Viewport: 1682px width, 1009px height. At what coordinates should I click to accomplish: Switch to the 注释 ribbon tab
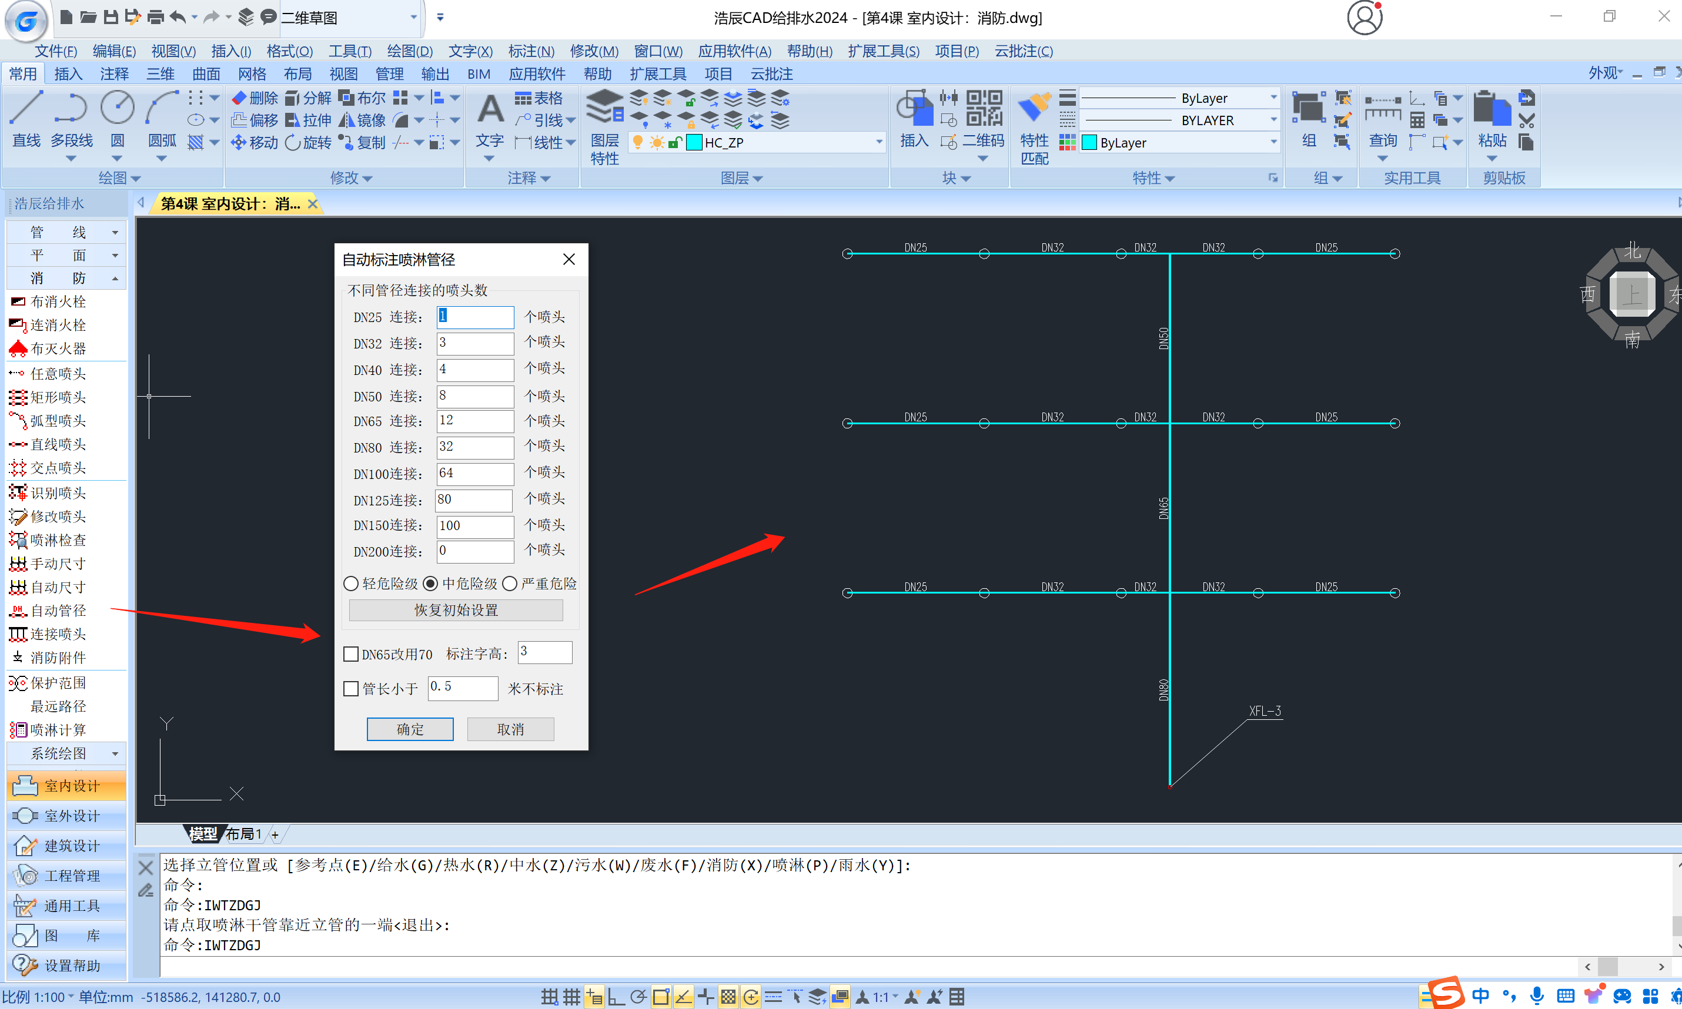tap(113, 73)
